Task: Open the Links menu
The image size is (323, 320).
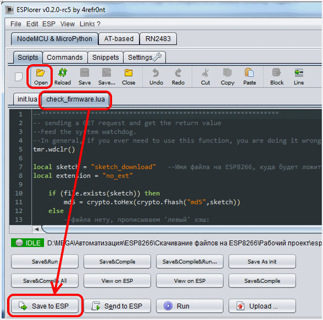Action: coord(87,24)
